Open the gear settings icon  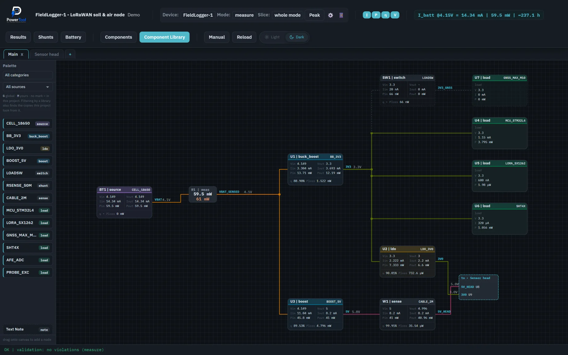coord(330,15)
